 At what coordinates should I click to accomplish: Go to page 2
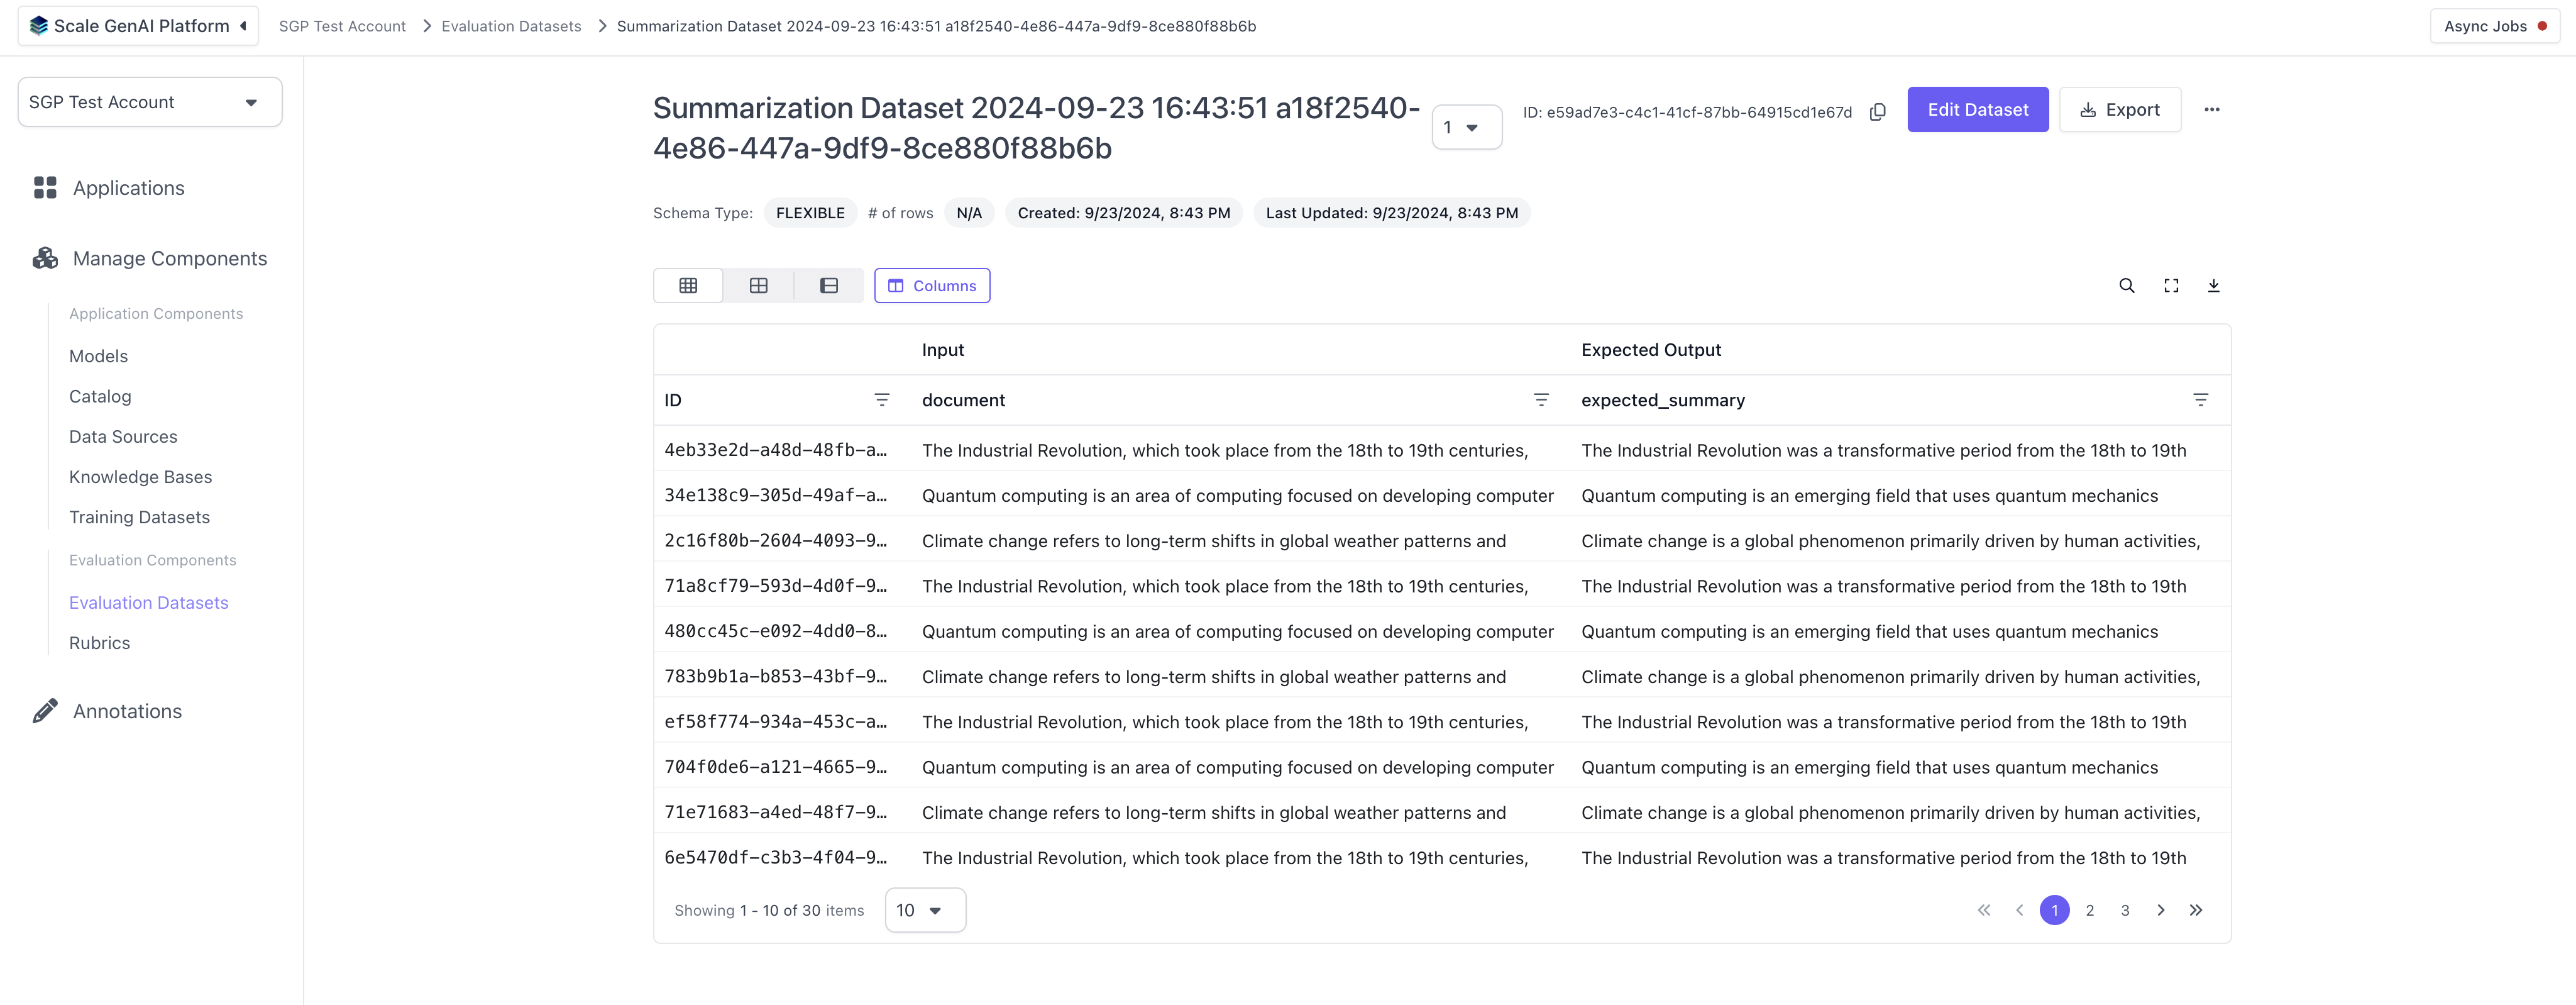2089,910
